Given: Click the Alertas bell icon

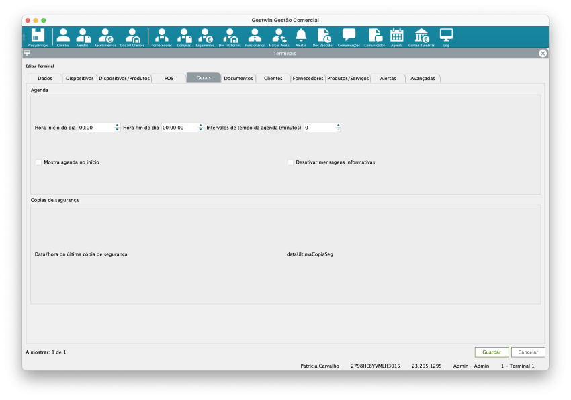Looking at the screenshot, I should pyautogui.click(x=301, y=36).
